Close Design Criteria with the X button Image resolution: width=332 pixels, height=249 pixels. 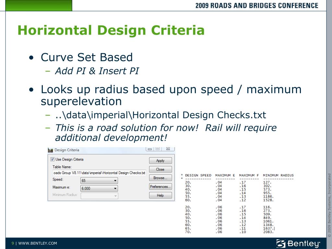(168, 149)
